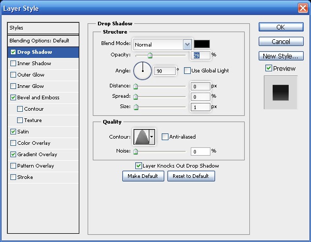The image size is (311, 242).
Task: Click Reset to Default button
Action: (x=191, y=176)
